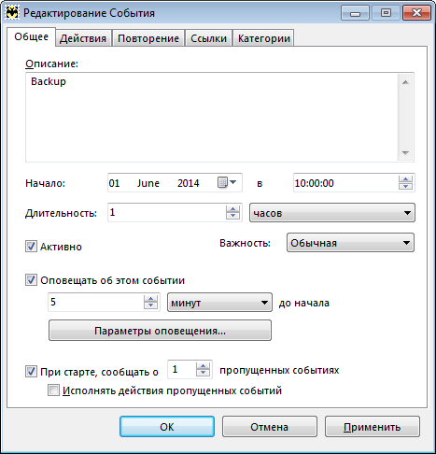Switch to the Действия tab

pos(83,38)
